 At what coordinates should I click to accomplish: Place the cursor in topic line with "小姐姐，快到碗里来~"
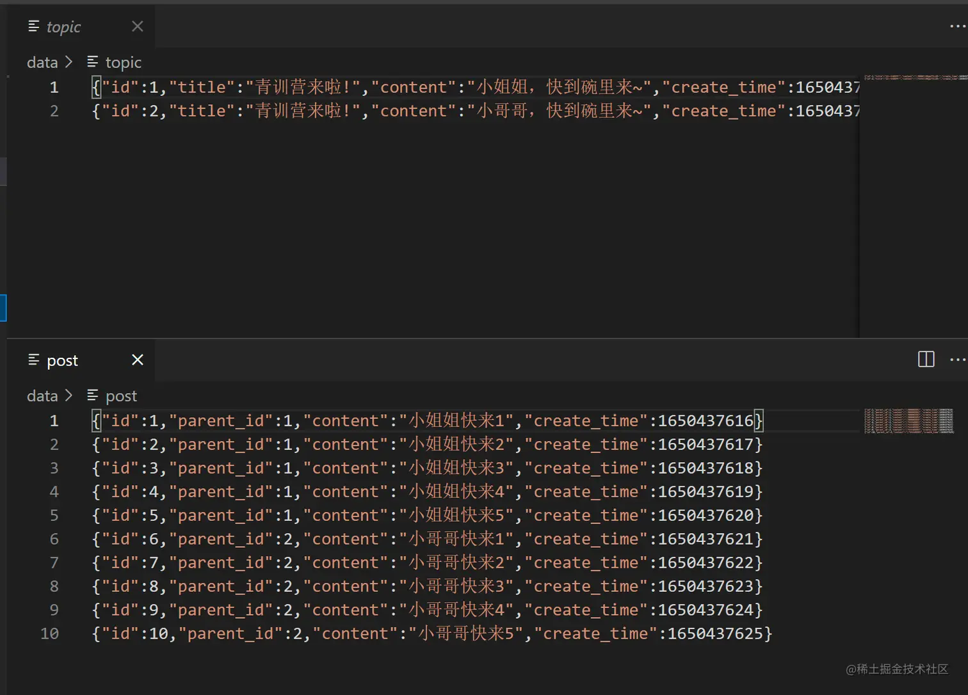point(476,87)
